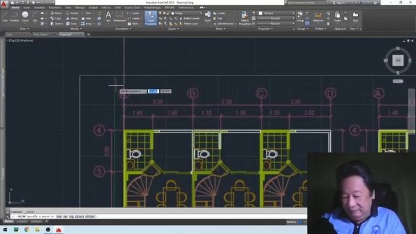
Task: Click the Measure tool
Action: point(318,17)
